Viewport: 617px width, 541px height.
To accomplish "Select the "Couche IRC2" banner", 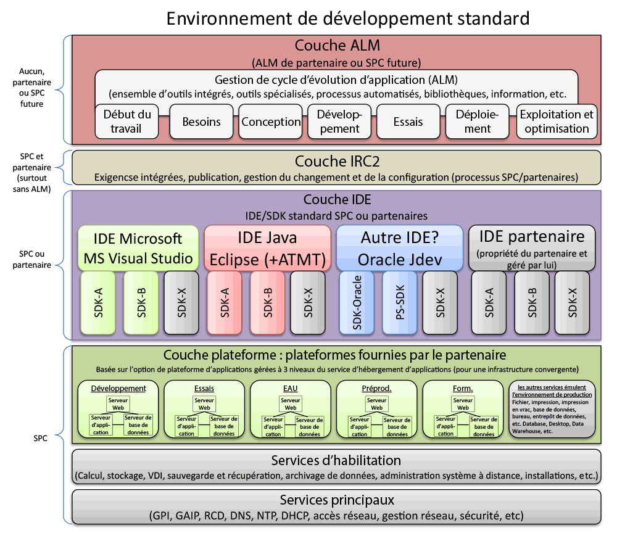I will 337,168.
